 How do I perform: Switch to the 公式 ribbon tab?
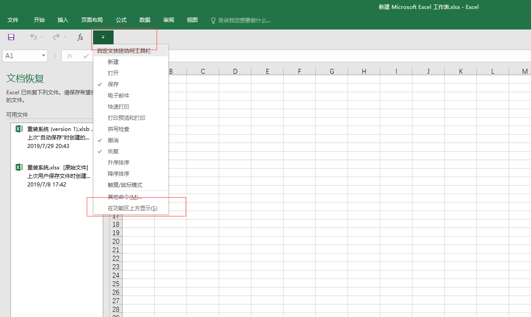point(121,20)
